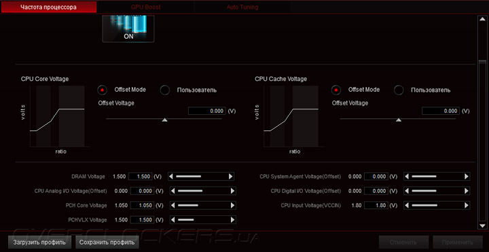Click CPU System Agent Voltage input field
This screenshot has width=489, height=252.
click(x=376, y=177)
